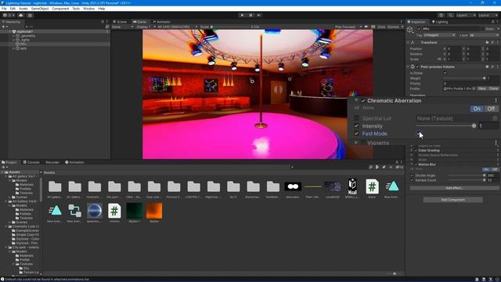Toggle the Fast Mode override checkbox
This screenshot has width=501, height=282.
click(x=357, y=134)
